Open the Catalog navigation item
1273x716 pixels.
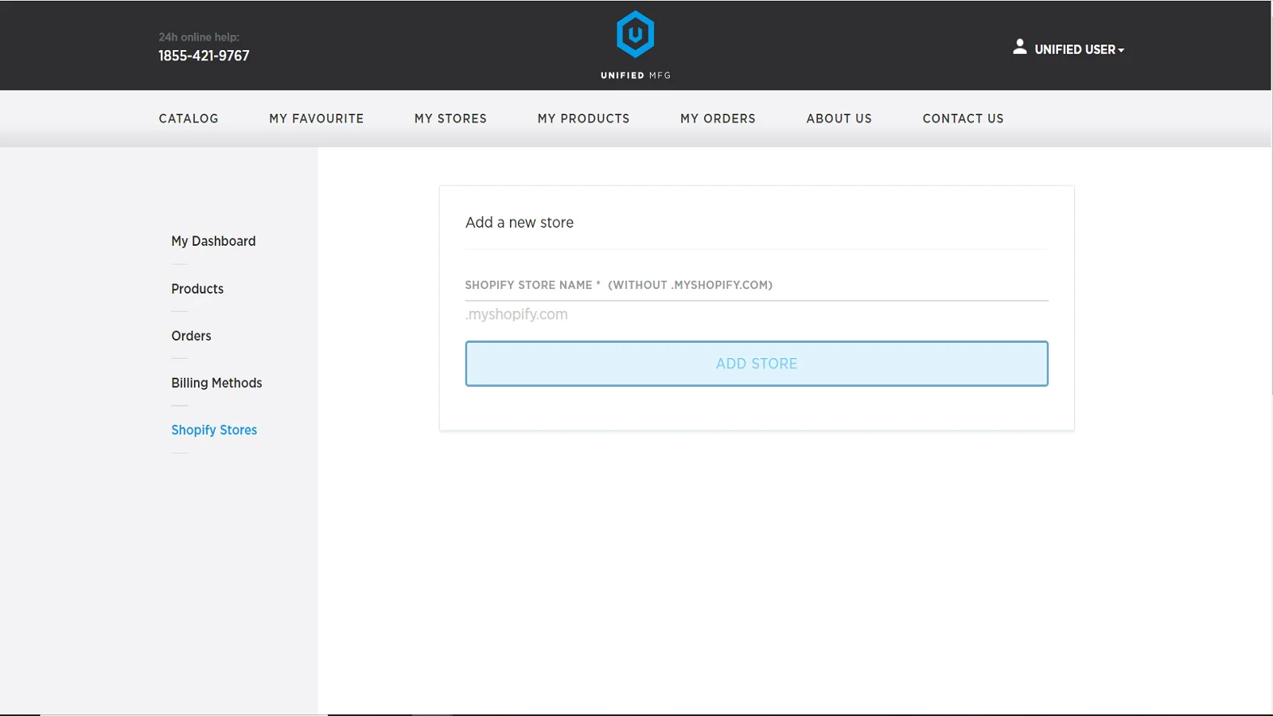click(189, 119)
